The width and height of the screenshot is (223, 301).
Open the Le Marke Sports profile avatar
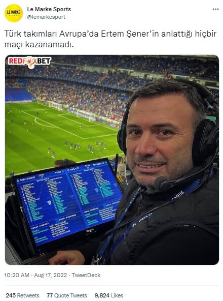(14, 13)
